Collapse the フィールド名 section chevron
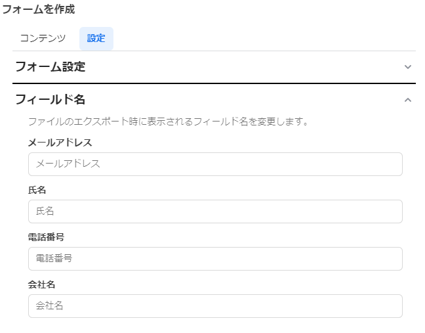The width and height of the screenshot is (425, 333). (x=407, y=100)
